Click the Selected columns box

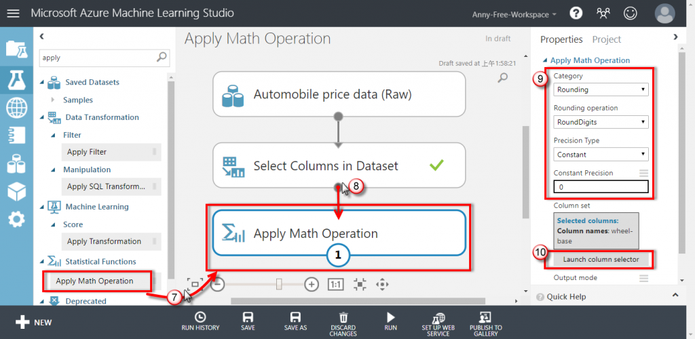click(596, 231)
